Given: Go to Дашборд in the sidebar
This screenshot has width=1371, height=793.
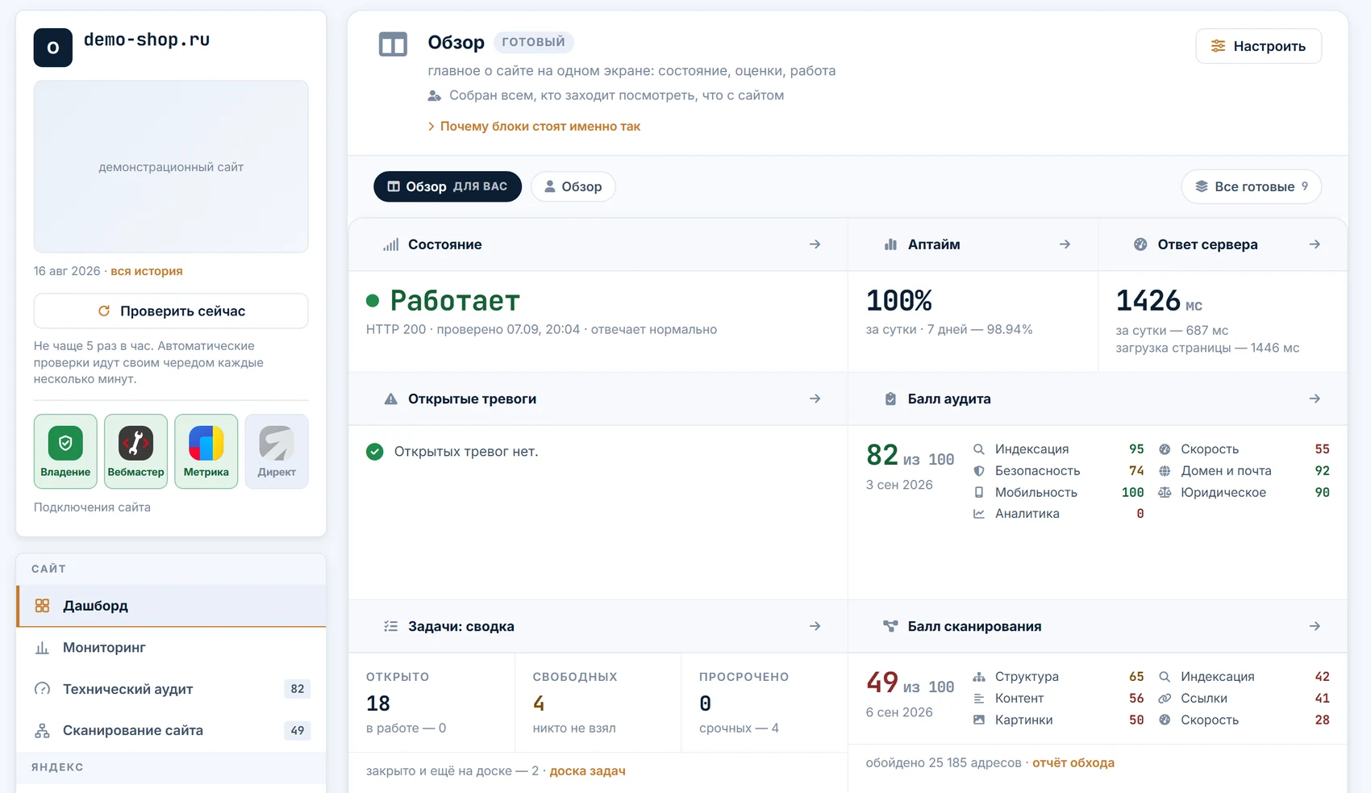Looking at the screenshot, I should click(x=172, y=606).
